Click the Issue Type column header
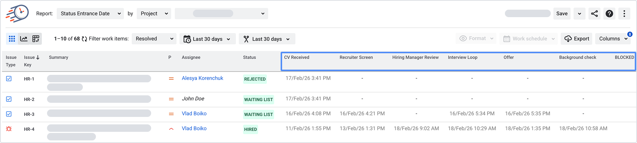Image resolution: width=637 pixels, height=143 pixels. coord(11,61)
